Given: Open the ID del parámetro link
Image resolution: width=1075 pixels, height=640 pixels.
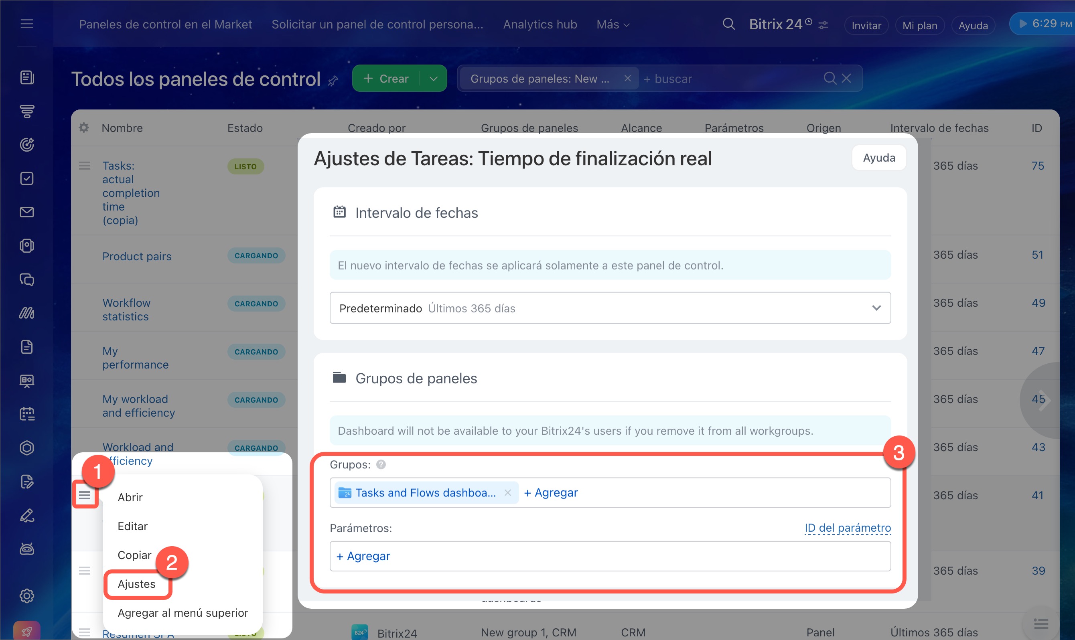Looking at the screenshot, I should click(x=847, y=528).
